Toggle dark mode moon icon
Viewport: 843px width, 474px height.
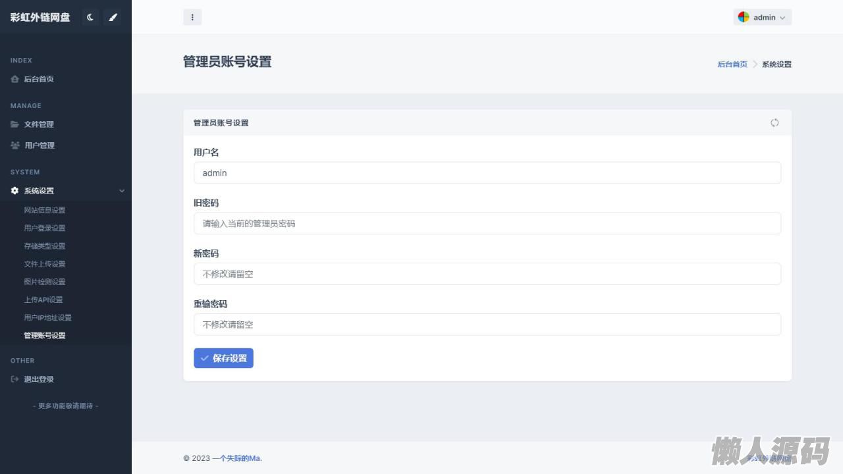click(90, 17)
